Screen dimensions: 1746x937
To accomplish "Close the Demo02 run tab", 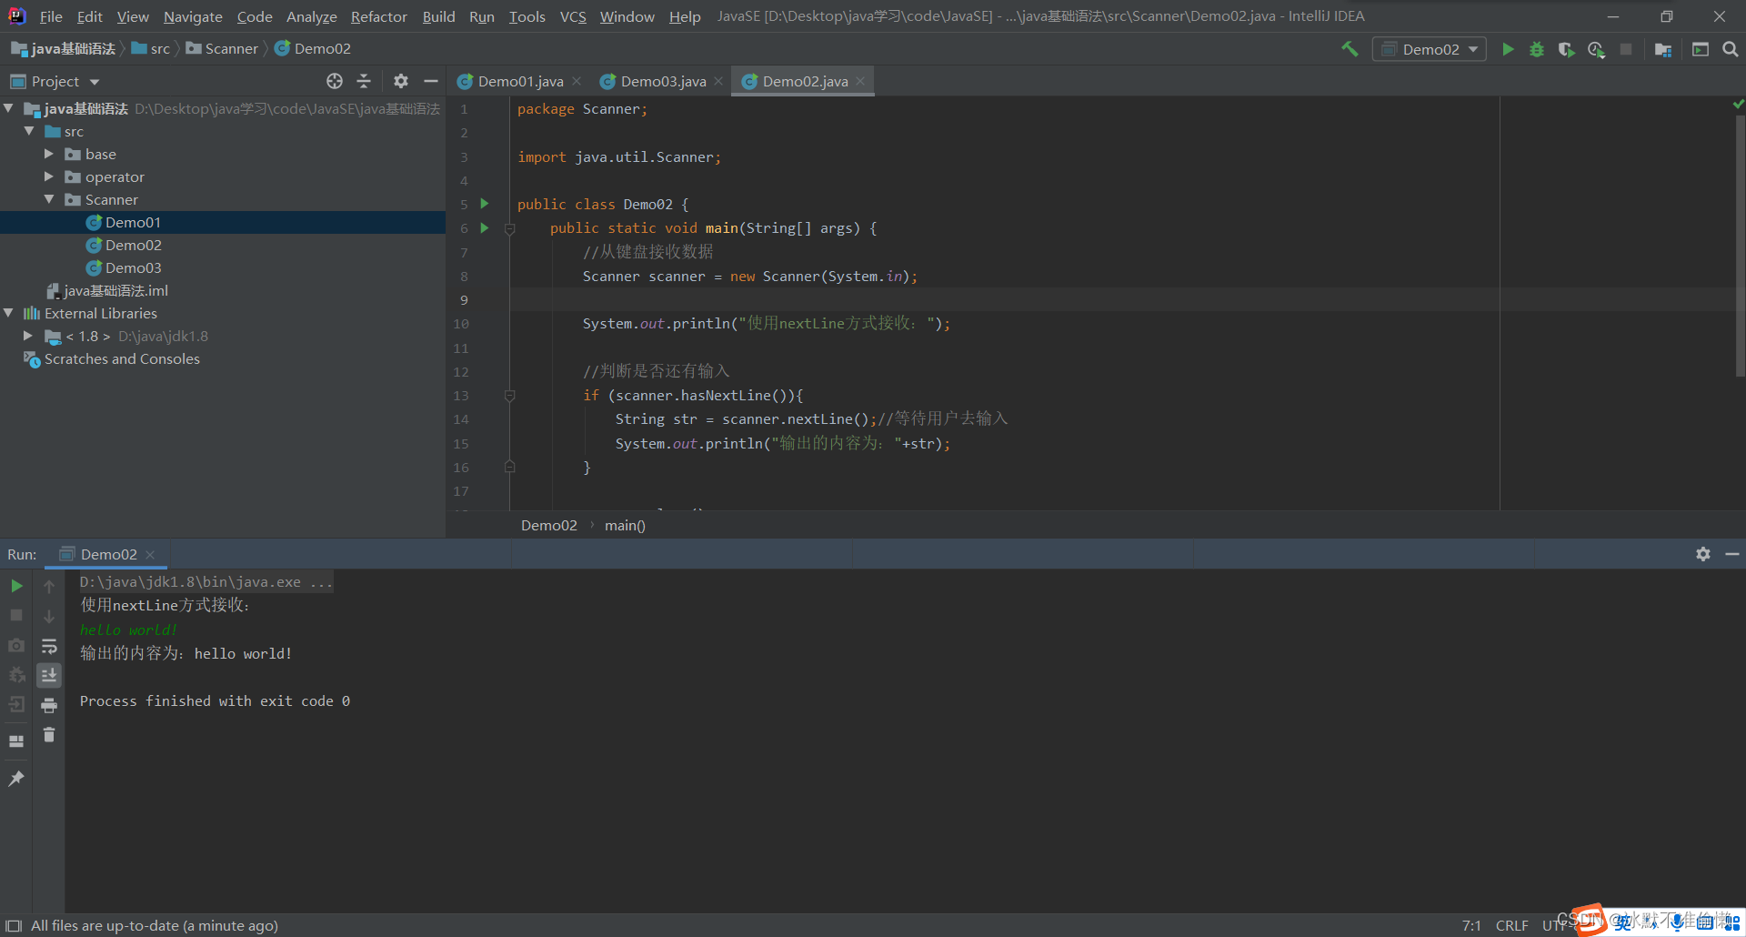I will click(x=150, y=555).
